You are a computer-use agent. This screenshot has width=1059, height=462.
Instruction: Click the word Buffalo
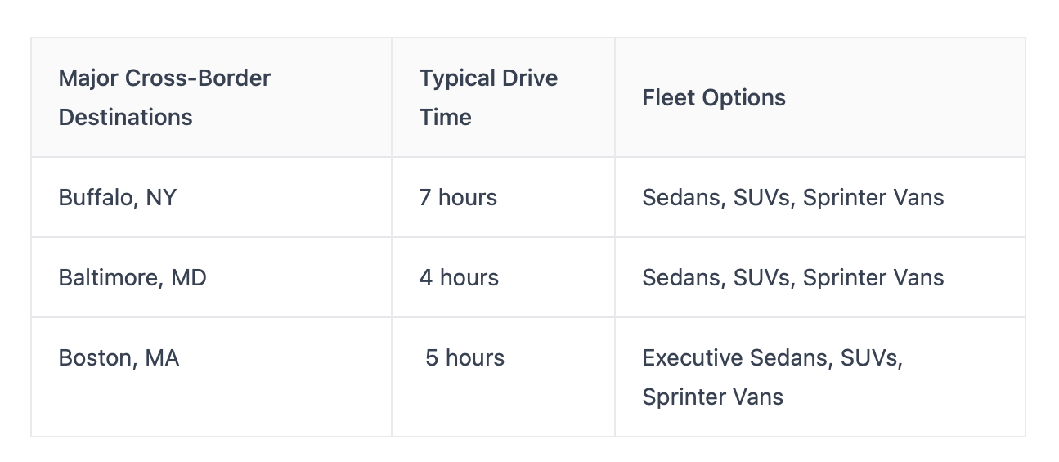pos(96,197)
